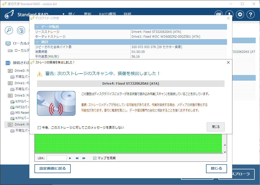The width and height of the screenshot is (260, 185).
Task: Click the Drive3 disk icon in tree
Action: click(10, 96)
